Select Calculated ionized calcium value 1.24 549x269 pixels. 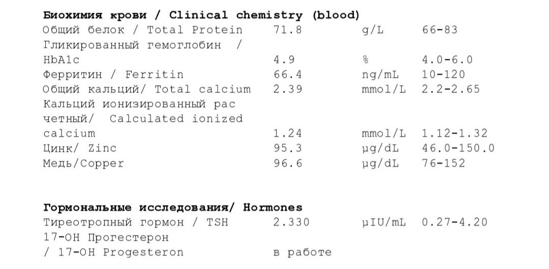(x=287, y=133)
